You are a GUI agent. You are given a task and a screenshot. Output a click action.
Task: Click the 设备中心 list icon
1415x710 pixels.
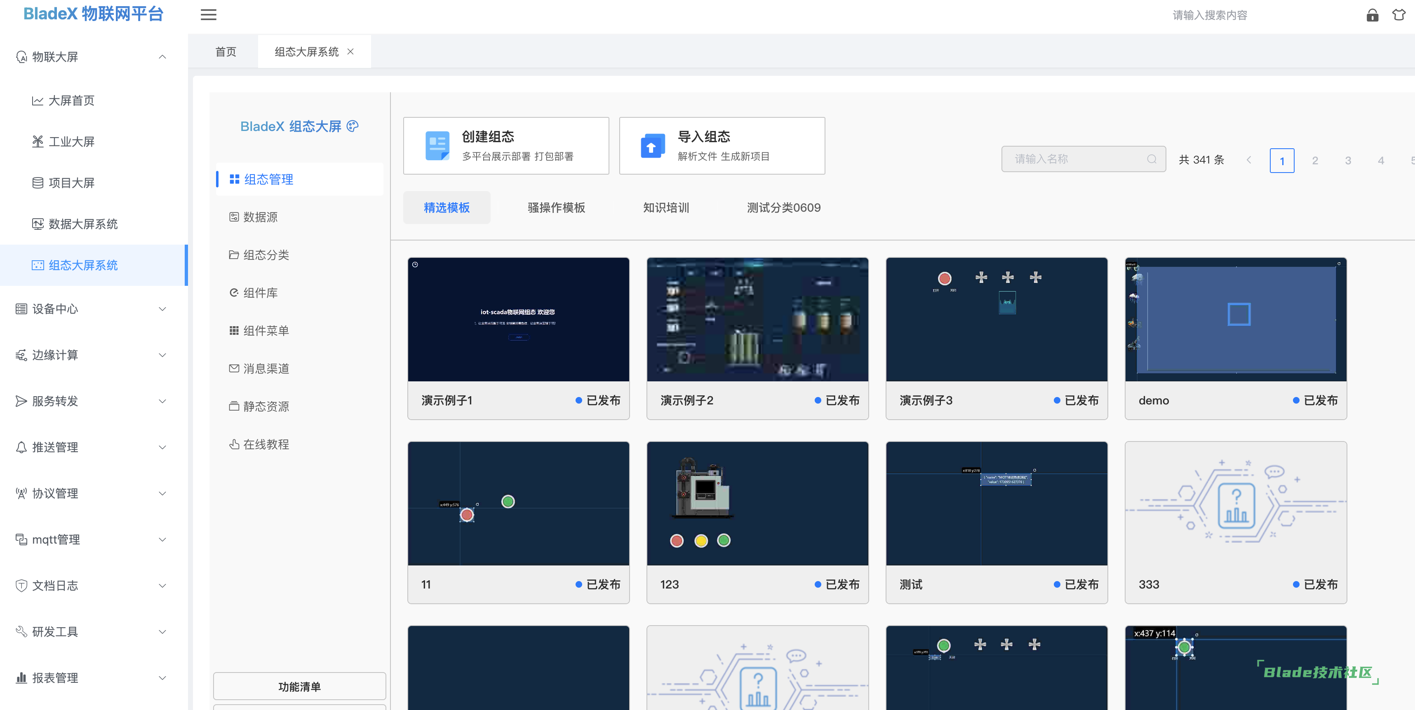(21, 309)
